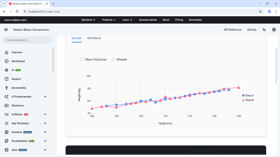
Task: Click the sidebar vertical scrollbar
Action: tap(53, 60)
